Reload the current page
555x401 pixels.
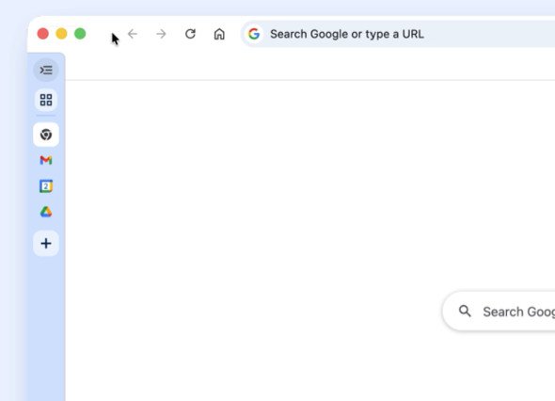pos(190,34)
